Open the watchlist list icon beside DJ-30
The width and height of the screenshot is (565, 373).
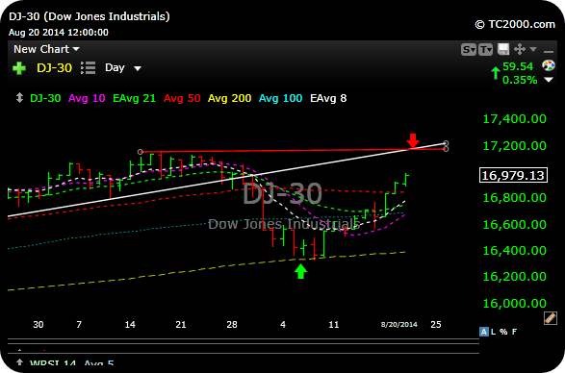(x=89, y=67)
